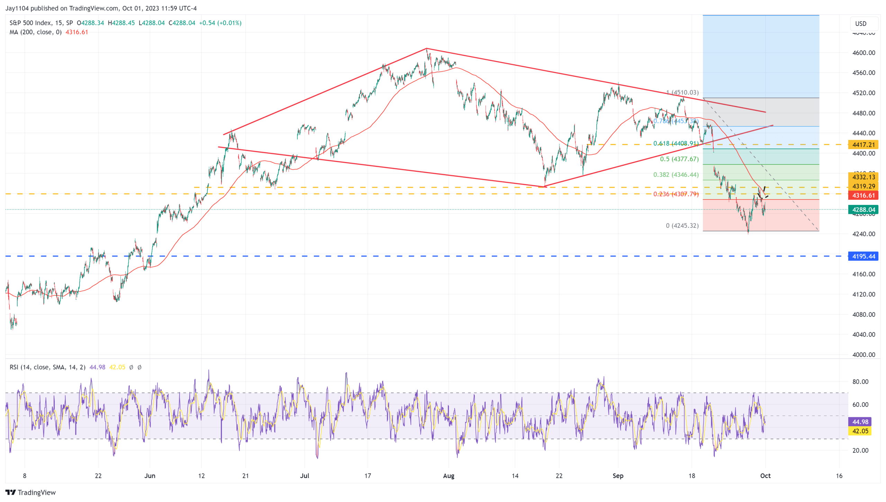Click the purple 44.98 RSI axis tag
The image size is (886, 502).
tap(860, 422)
